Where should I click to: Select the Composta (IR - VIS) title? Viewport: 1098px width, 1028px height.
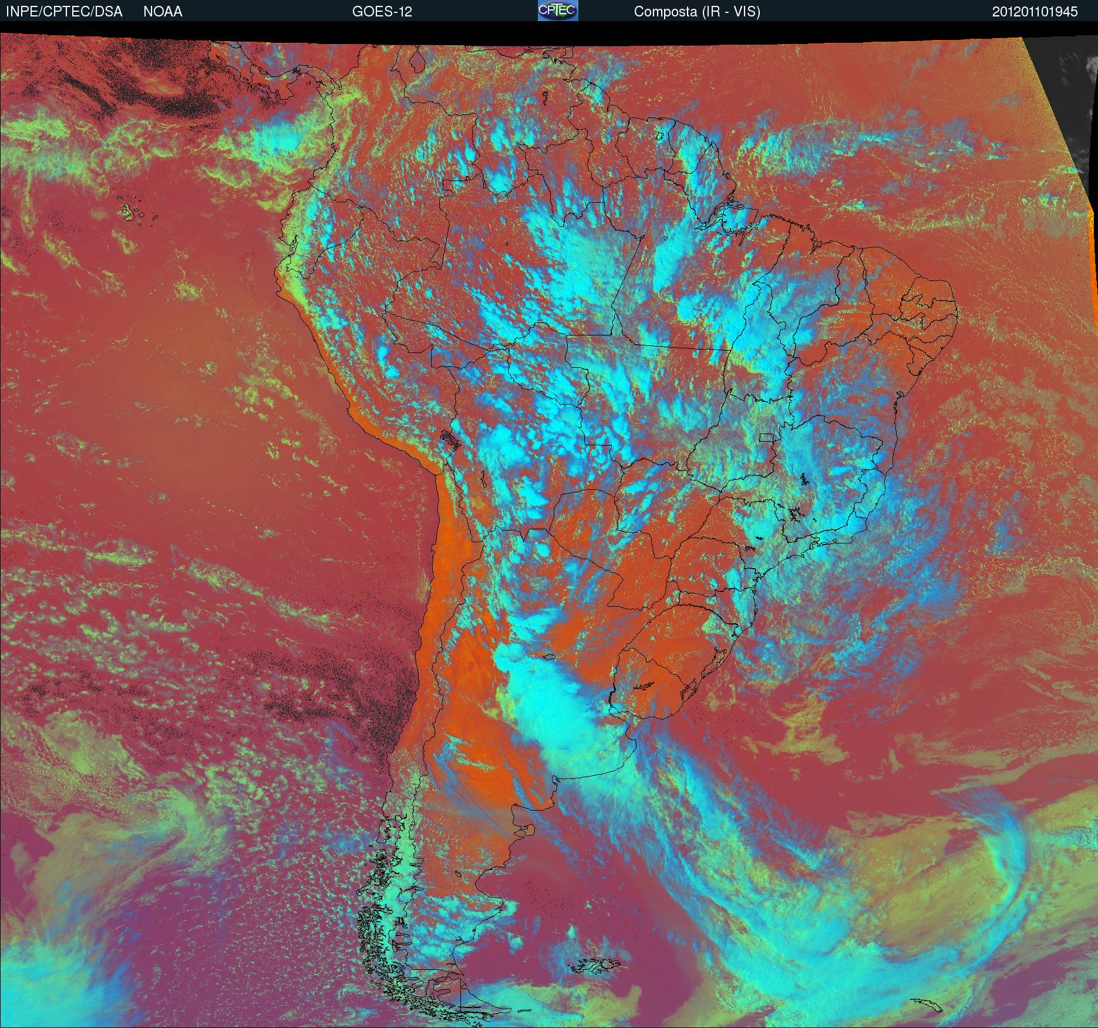pyautogui.click(x=697, y=12)
